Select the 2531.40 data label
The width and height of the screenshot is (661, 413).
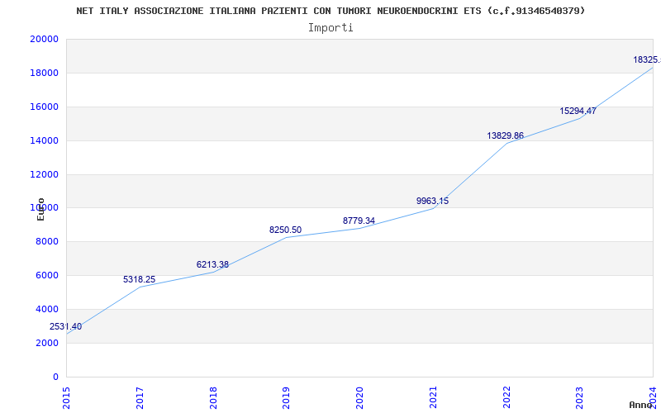(66, 326)
